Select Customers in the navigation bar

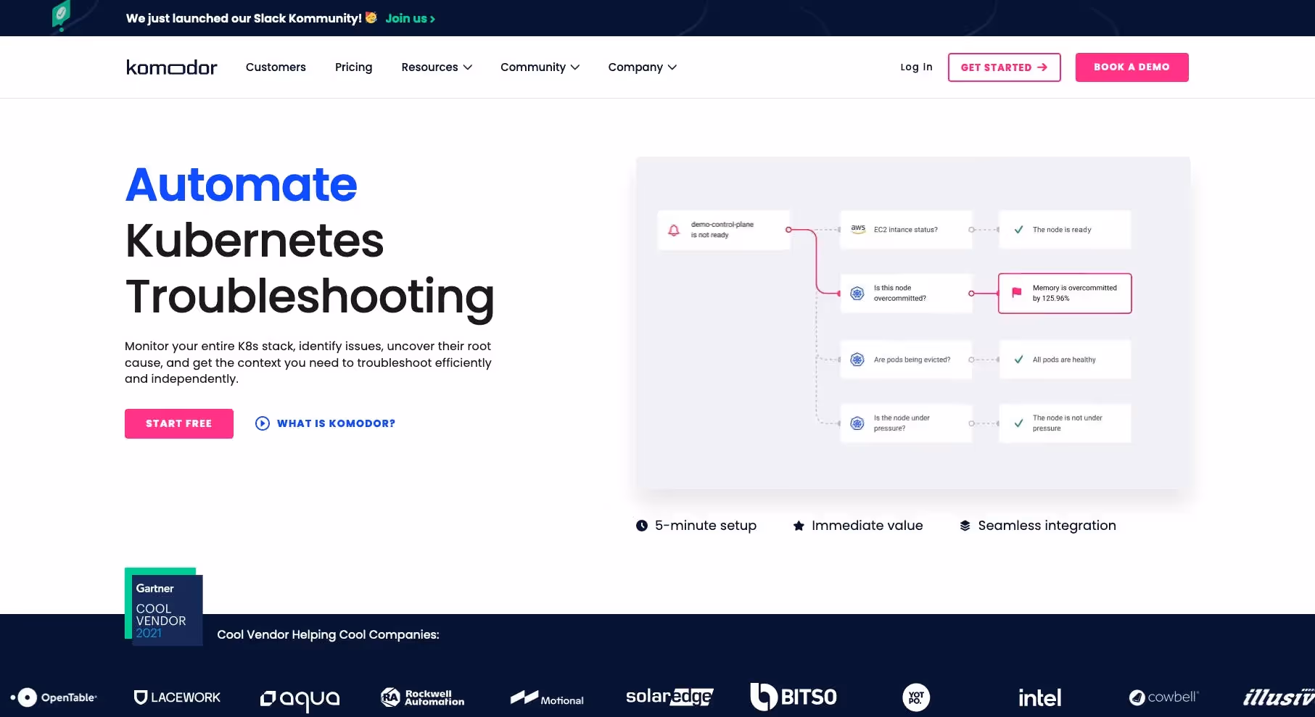coord(276,67)
